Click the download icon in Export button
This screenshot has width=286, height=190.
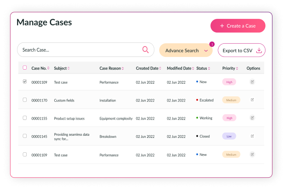pos(259,50)
